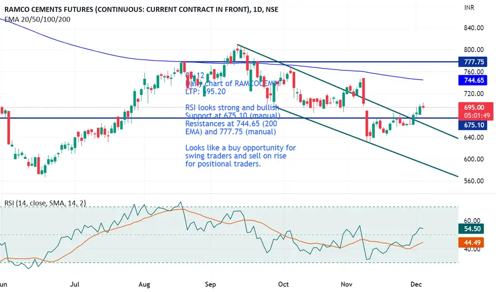496x292 pixels.
Task: Click the 840.00 price axis tick
Action: coord(474,28)
